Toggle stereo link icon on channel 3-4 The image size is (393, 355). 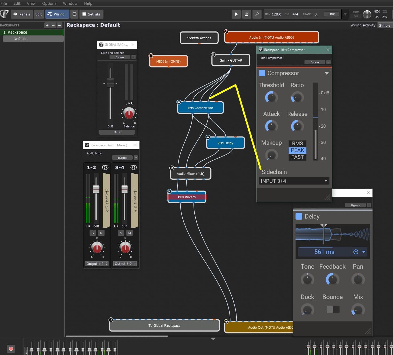(x=134, y=167)
